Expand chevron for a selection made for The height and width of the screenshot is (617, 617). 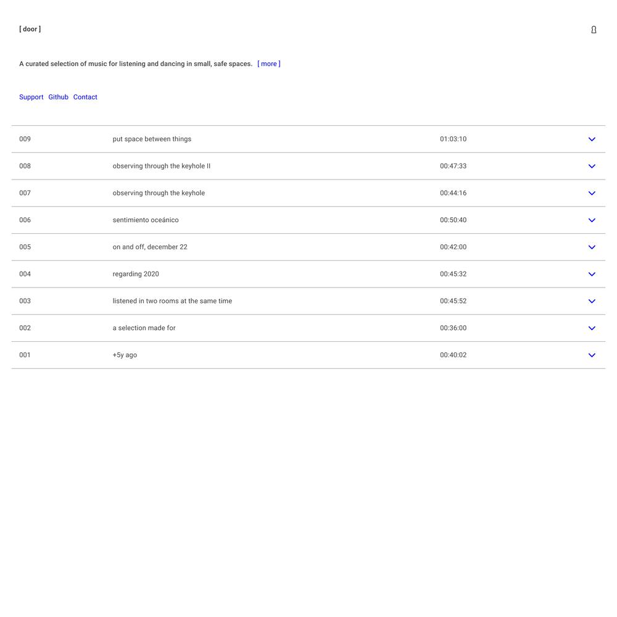pos(592,328)
